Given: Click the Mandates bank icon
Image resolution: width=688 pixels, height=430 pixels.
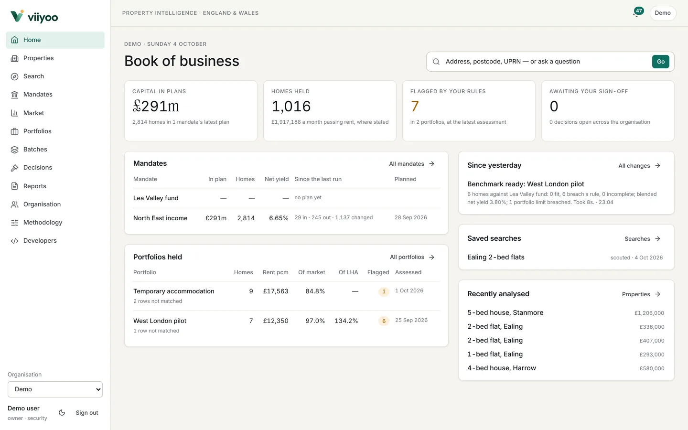Looking at the screenshot, I should pyautogui.click(x=14, y=95).
